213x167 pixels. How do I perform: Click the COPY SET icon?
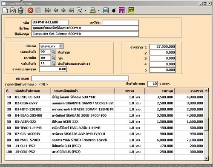(122, 10)
